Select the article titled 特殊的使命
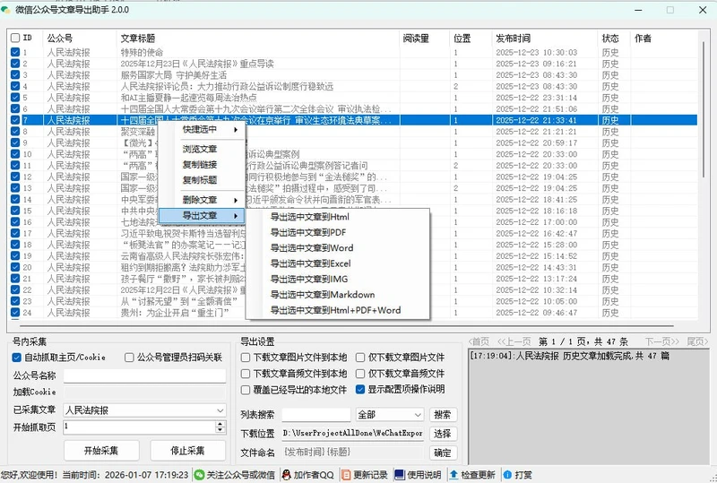Viewport: 717px width, 483px height. point(142,52)
